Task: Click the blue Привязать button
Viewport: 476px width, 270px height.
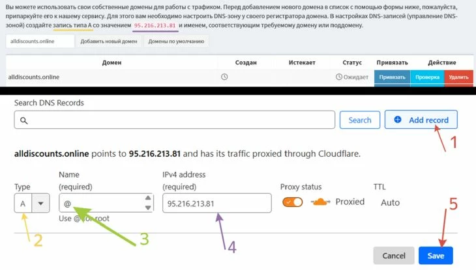Action: pyautogui.click(x=393, y=77)
